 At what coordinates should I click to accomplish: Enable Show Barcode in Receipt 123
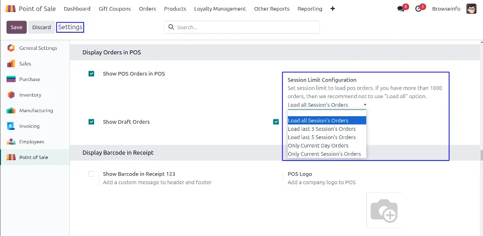tap(91, 174)
